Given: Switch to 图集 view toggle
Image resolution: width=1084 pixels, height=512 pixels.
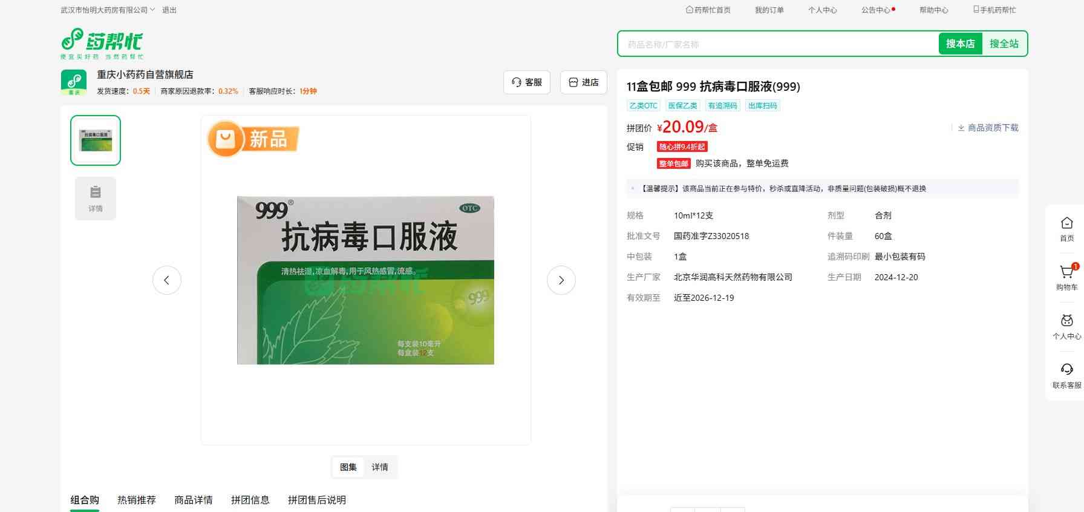Looking at the screenshot, I should click(348, 467).
